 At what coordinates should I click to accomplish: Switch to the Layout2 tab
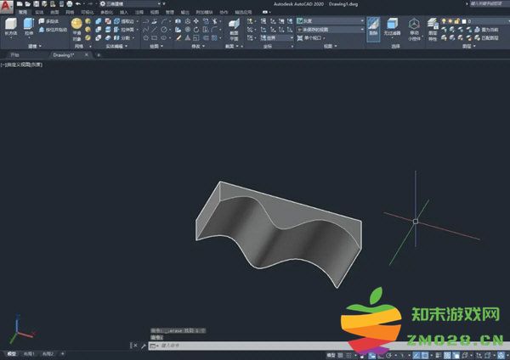48,353
